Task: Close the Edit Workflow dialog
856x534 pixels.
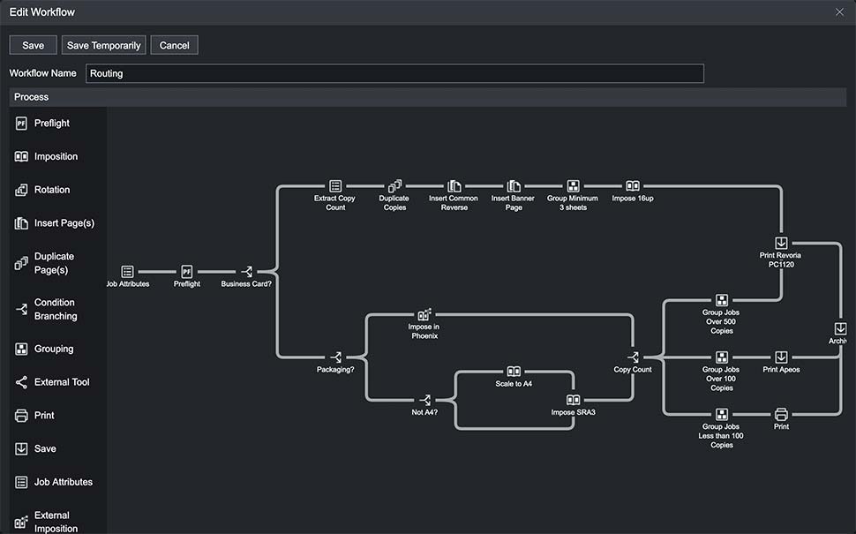Action: coord(839,12)
